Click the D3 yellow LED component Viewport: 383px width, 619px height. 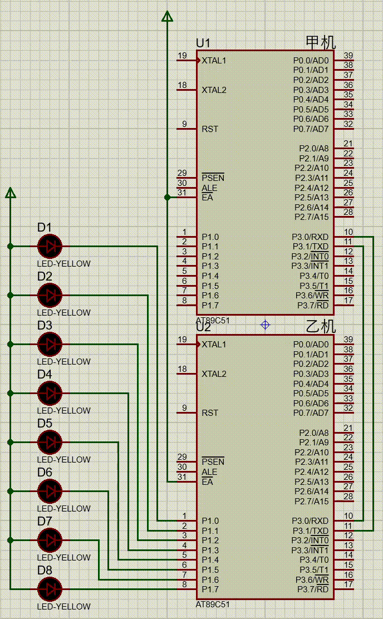coord(50,344)
